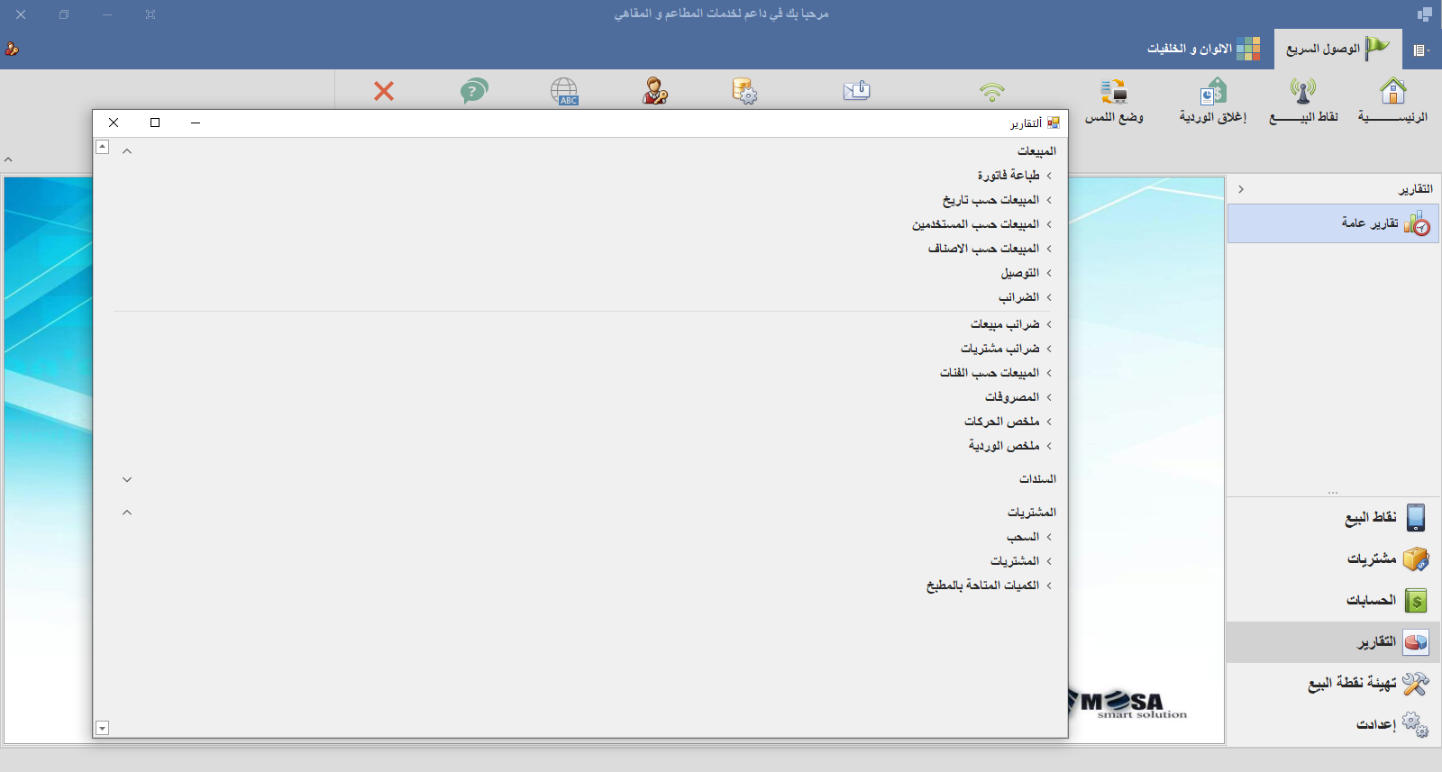
Task: Click the globe ABC language icon
Action: [x=564, y=91]
